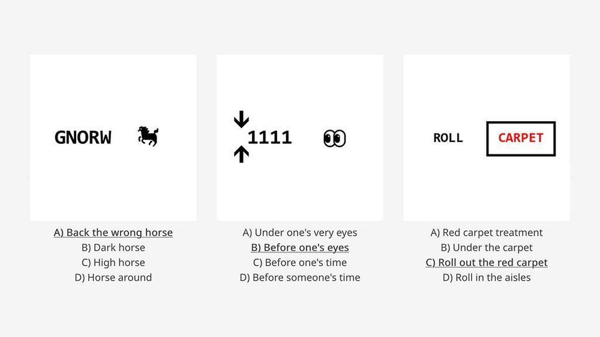Pick option D) Horse around
Image resolution: width=600 pixels, height=337 pixels.
113,277
